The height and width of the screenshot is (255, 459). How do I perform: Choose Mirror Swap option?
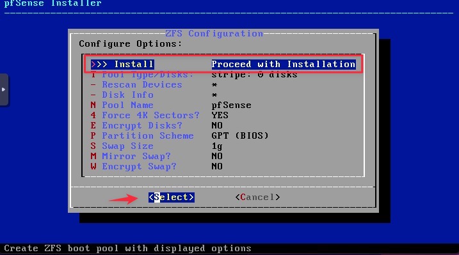pyautogui.click(x=131, y=157)
